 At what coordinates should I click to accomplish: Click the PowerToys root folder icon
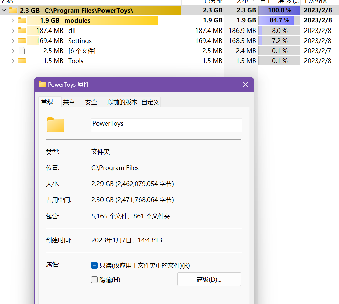coord(13,10)
